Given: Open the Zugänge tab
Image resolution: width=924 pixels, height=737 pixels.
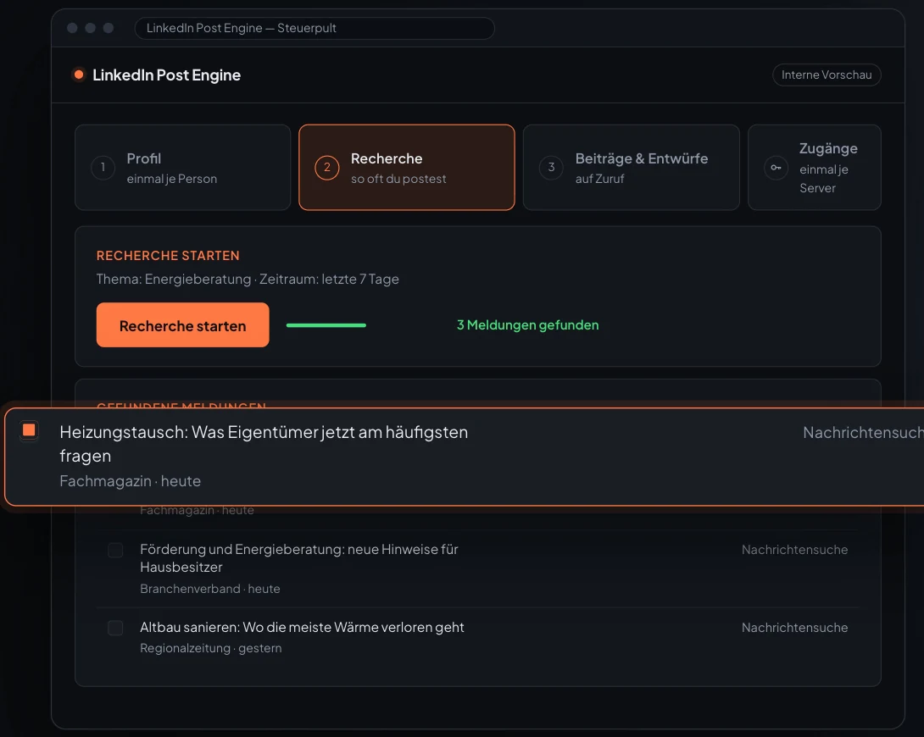Looking at the screenshot, I should pyautogui.click(x=815, y=167).
